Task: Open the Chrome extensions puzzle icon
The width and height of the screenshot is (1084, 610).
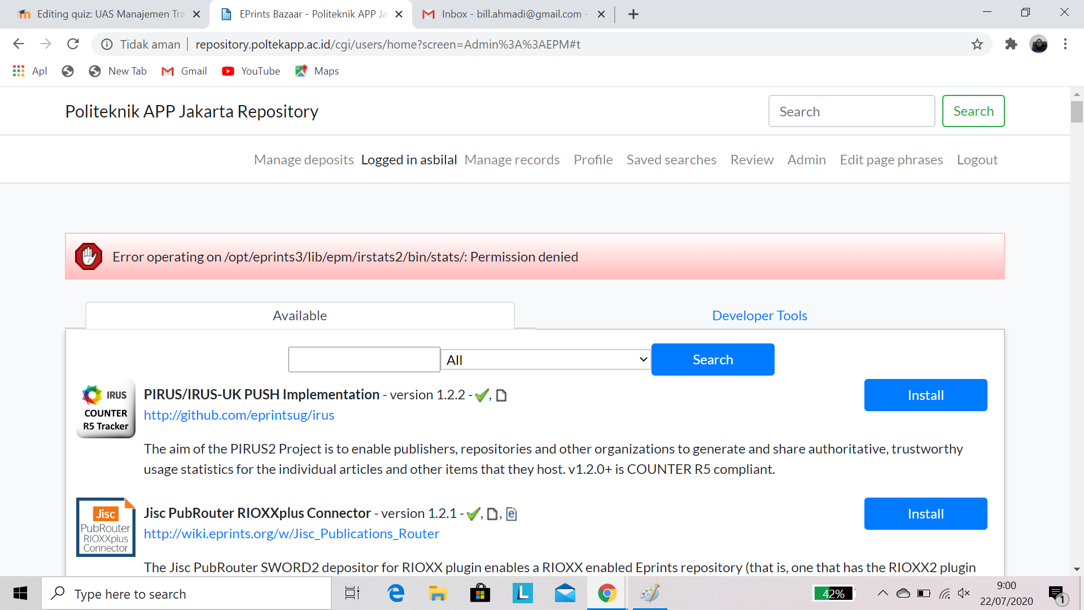Action: (x=1011, y=44)
